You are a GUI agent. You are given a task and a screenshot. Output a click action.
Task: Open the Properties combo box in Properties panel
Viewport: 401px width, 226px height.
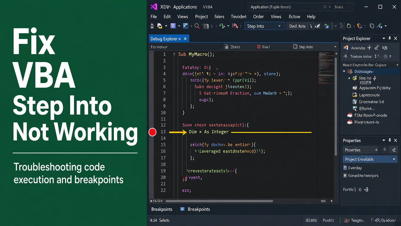[361, 150]
